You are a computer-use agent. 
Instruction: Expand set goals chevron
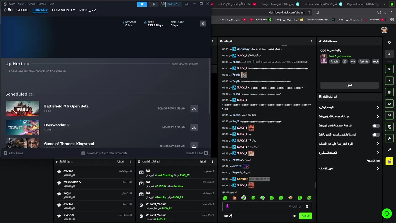click(x=378, y=168)
